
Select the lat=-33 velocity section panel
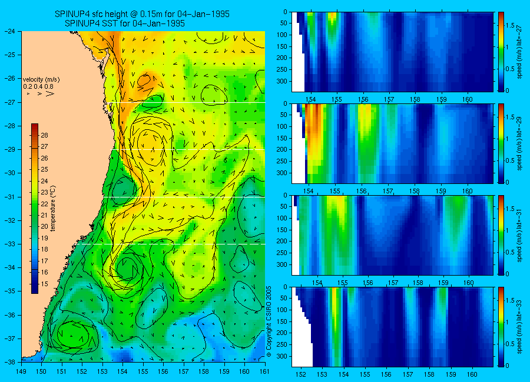[x=392, y=327]
